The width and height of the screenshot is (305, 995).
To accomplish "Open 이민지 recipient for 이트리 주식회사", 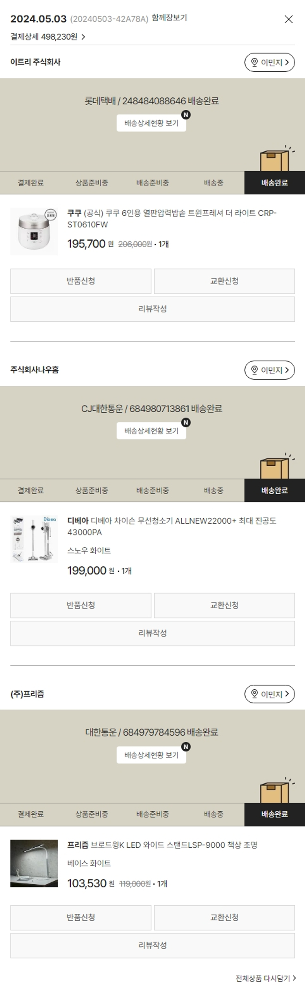I will 270,62.
